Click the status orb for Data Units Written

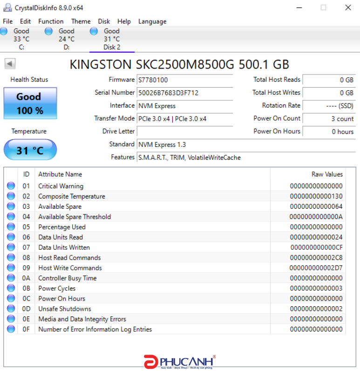[11, 247]
